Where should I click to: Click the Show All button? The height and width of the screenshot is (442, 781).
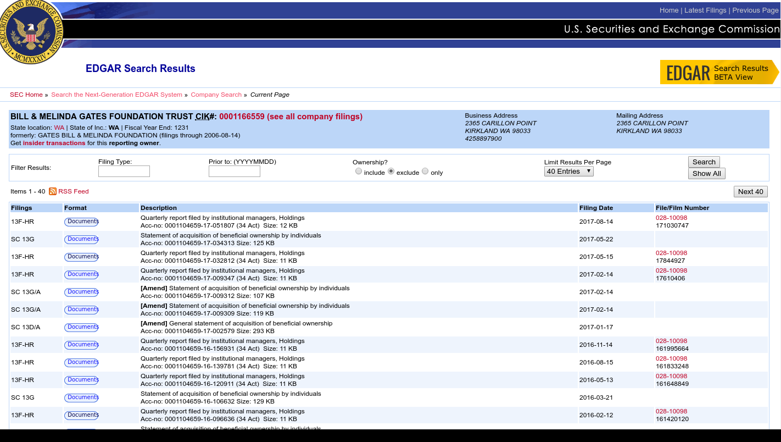click(707, 174)
